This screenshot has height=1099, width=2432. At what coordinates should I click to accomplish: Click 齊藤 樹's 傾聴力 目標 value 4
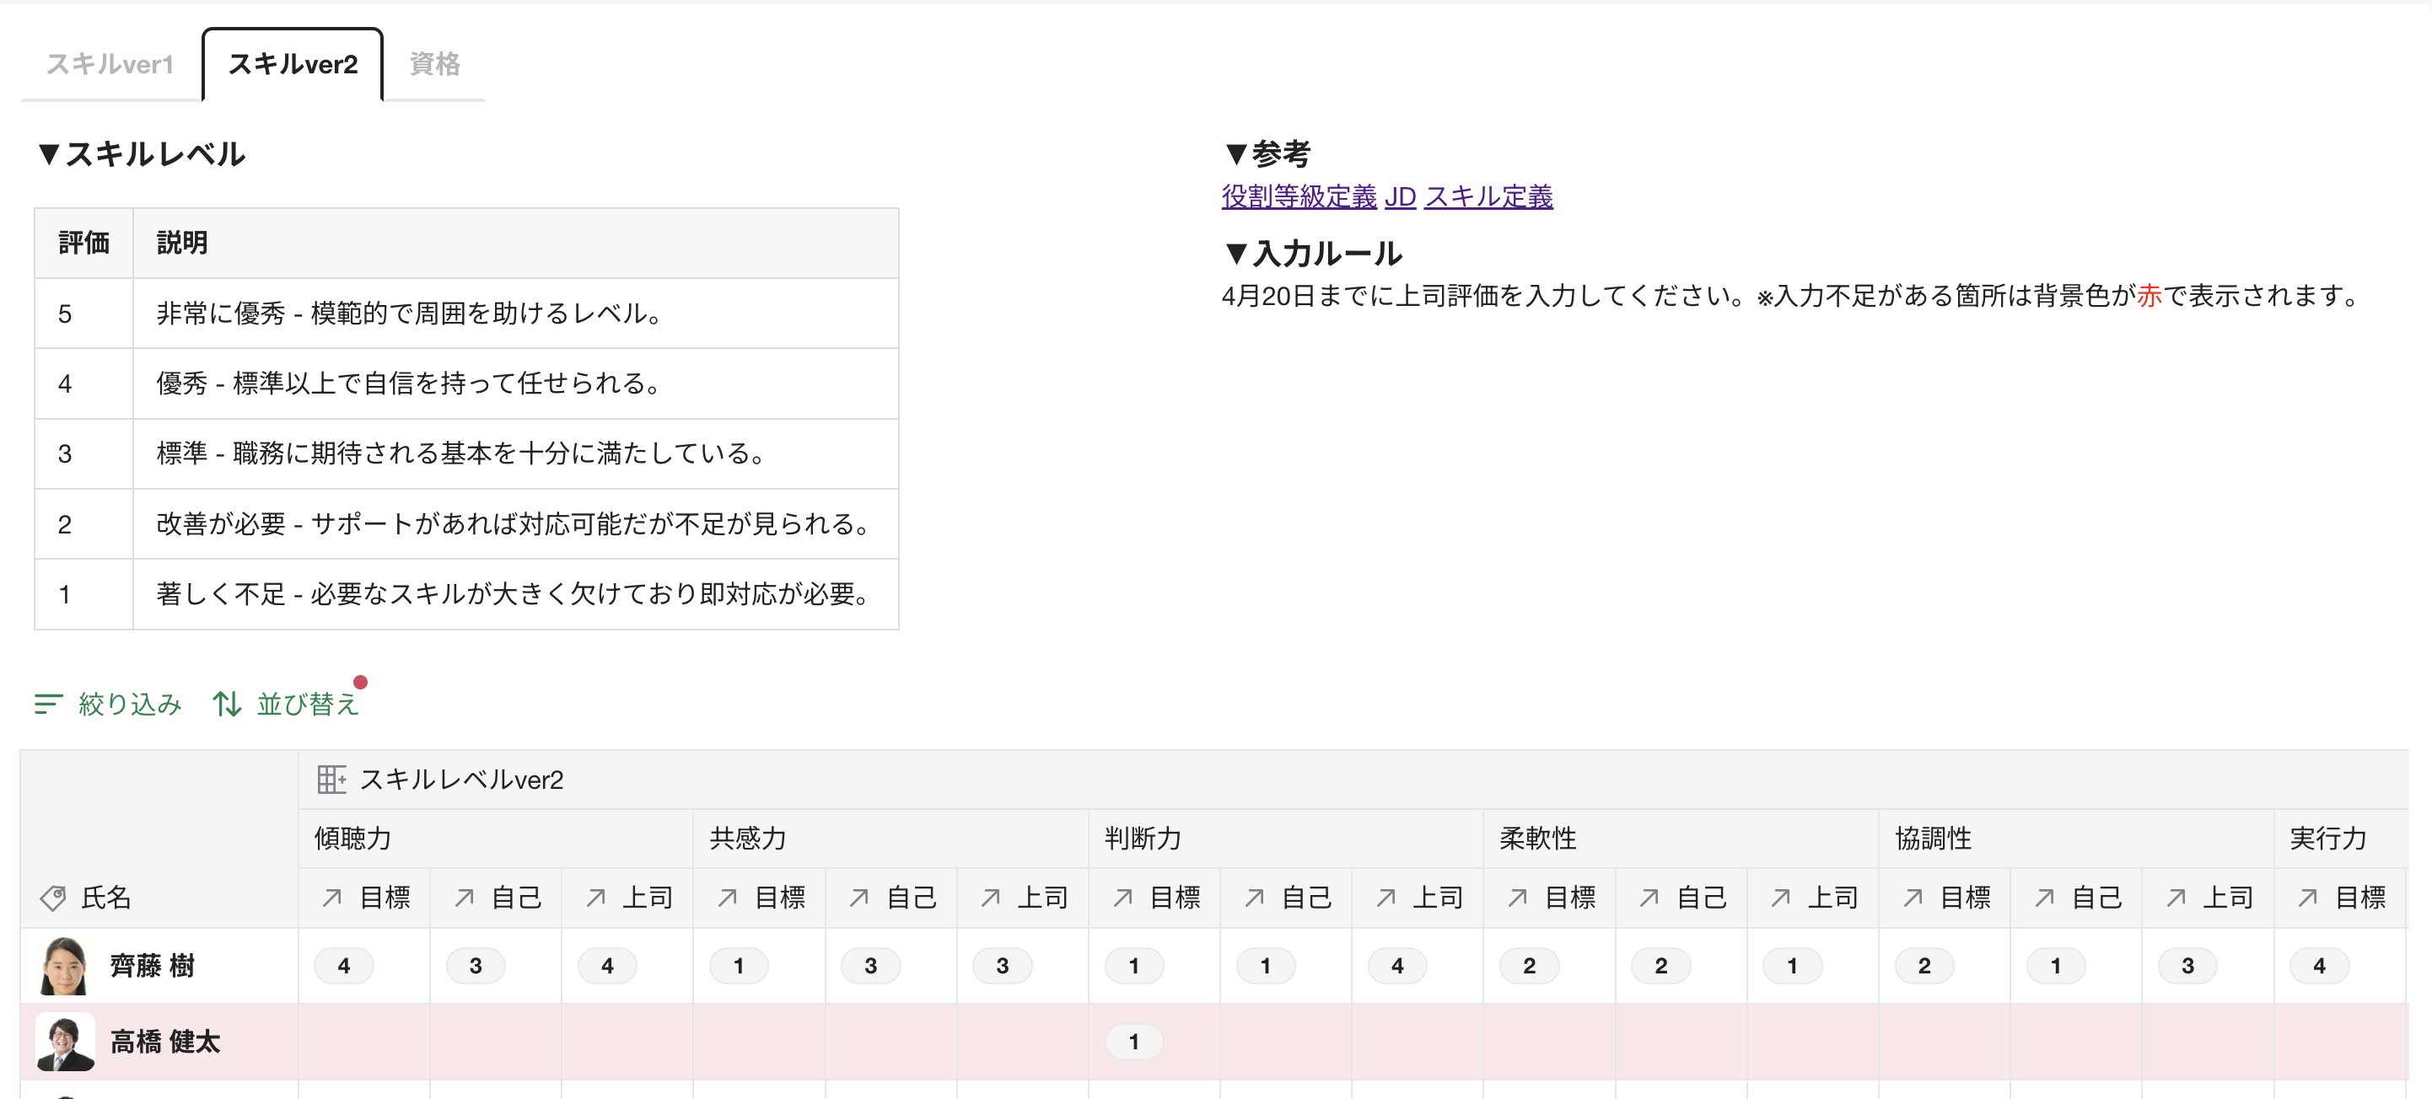pos(344,965)
